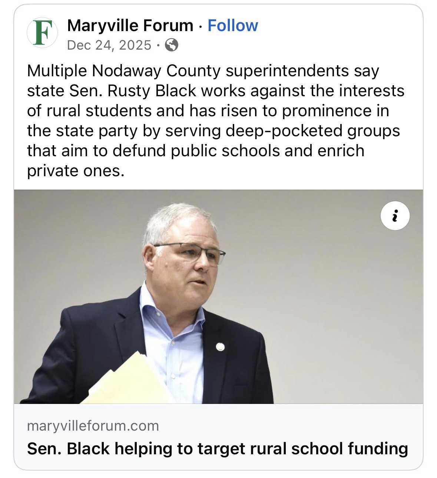Screen dimensions: 437x478
Task: Open the Maryville Forum page name
Action: 130,26
